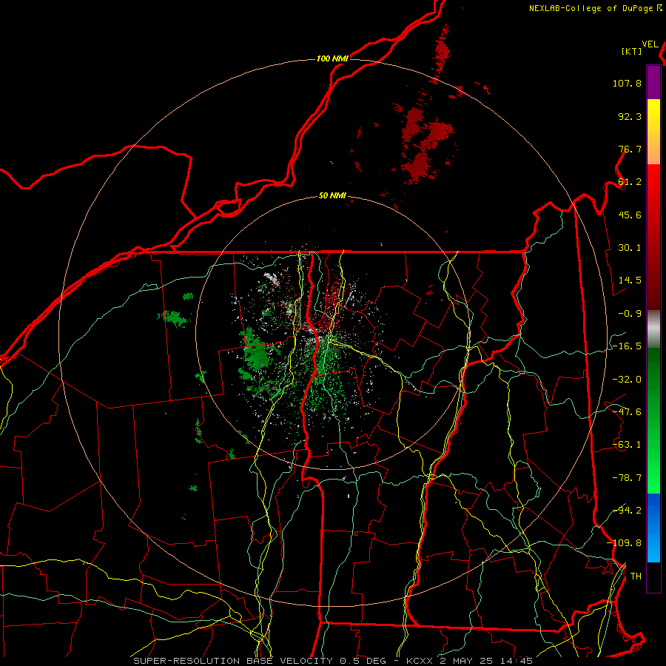Click the VEL legend title
The image size is (666, 666).
650,44
